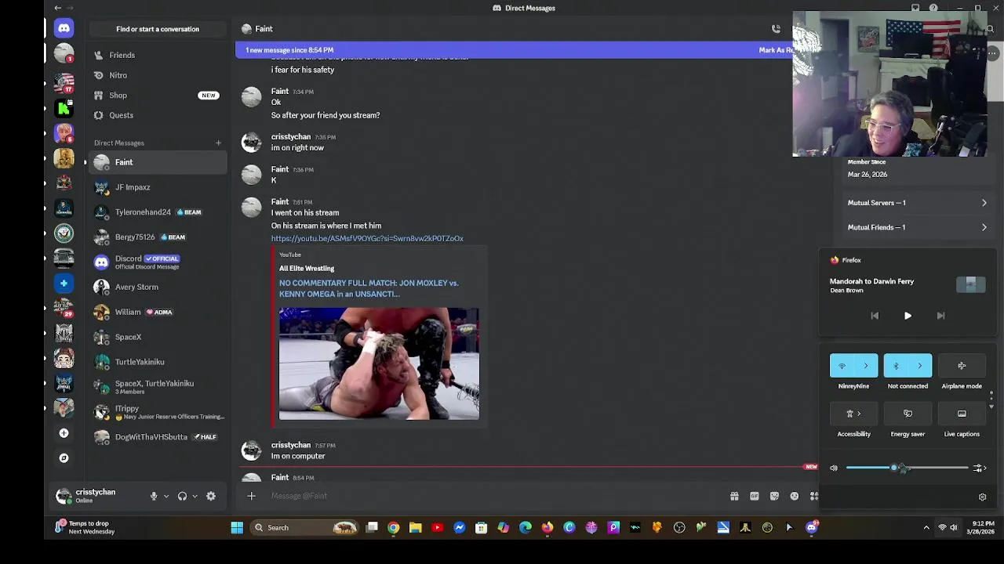Toggle Bluetooth quick setting
This screenshot has width=1004, height=564.
coord(896,366)
